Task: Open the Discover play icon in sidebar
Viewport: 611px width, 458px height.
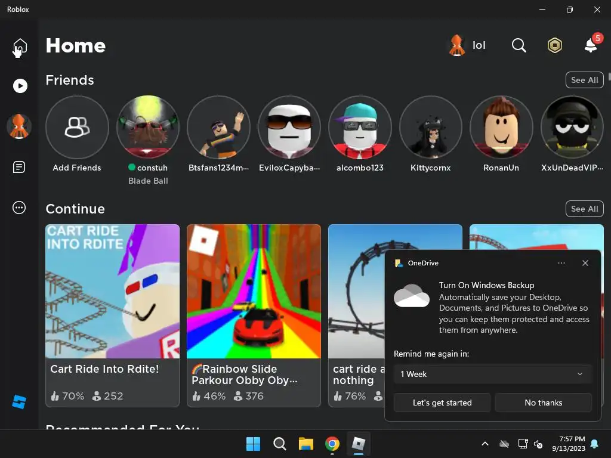Action: coord(20,86)
